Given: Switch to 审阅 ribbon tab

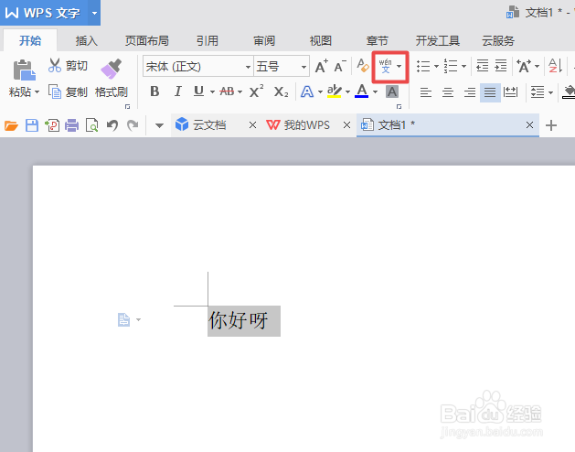Looking at the screenshot, I should point(264,41).
